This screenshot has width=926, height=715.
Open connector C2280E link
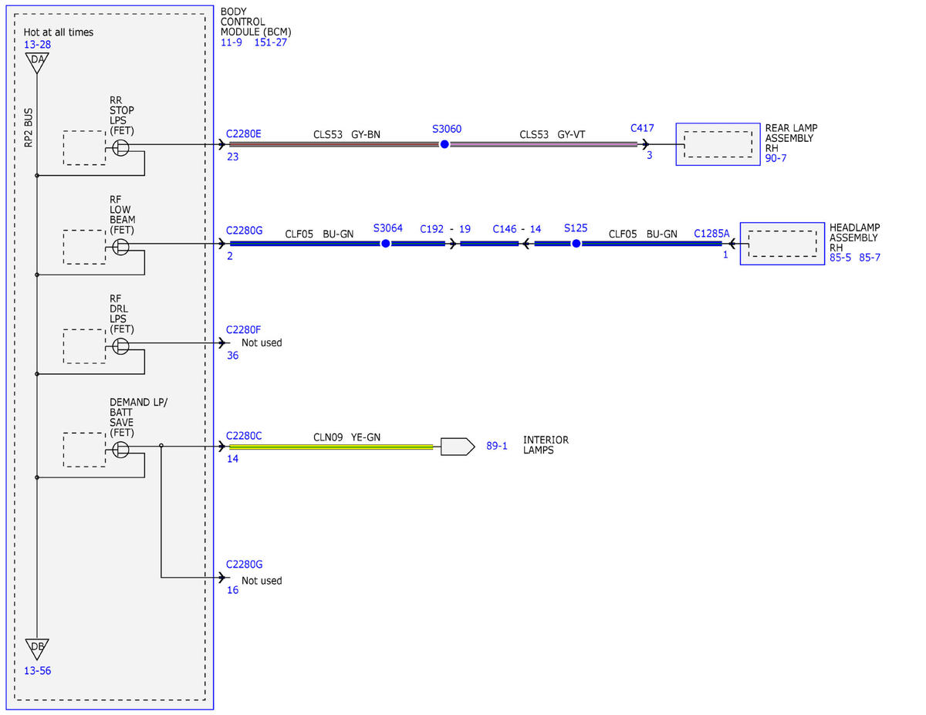(x=244, y=133)
